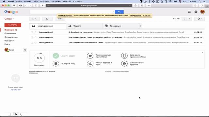
Task: Open the Hangouts chat bubble icon at bottom
Action: click(16, 114)
